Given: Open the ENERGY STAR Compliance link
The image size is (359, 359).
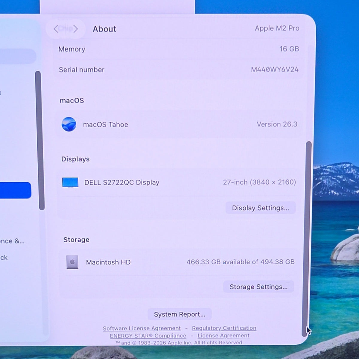Looking at the screenshot, I should pos(148,336).
